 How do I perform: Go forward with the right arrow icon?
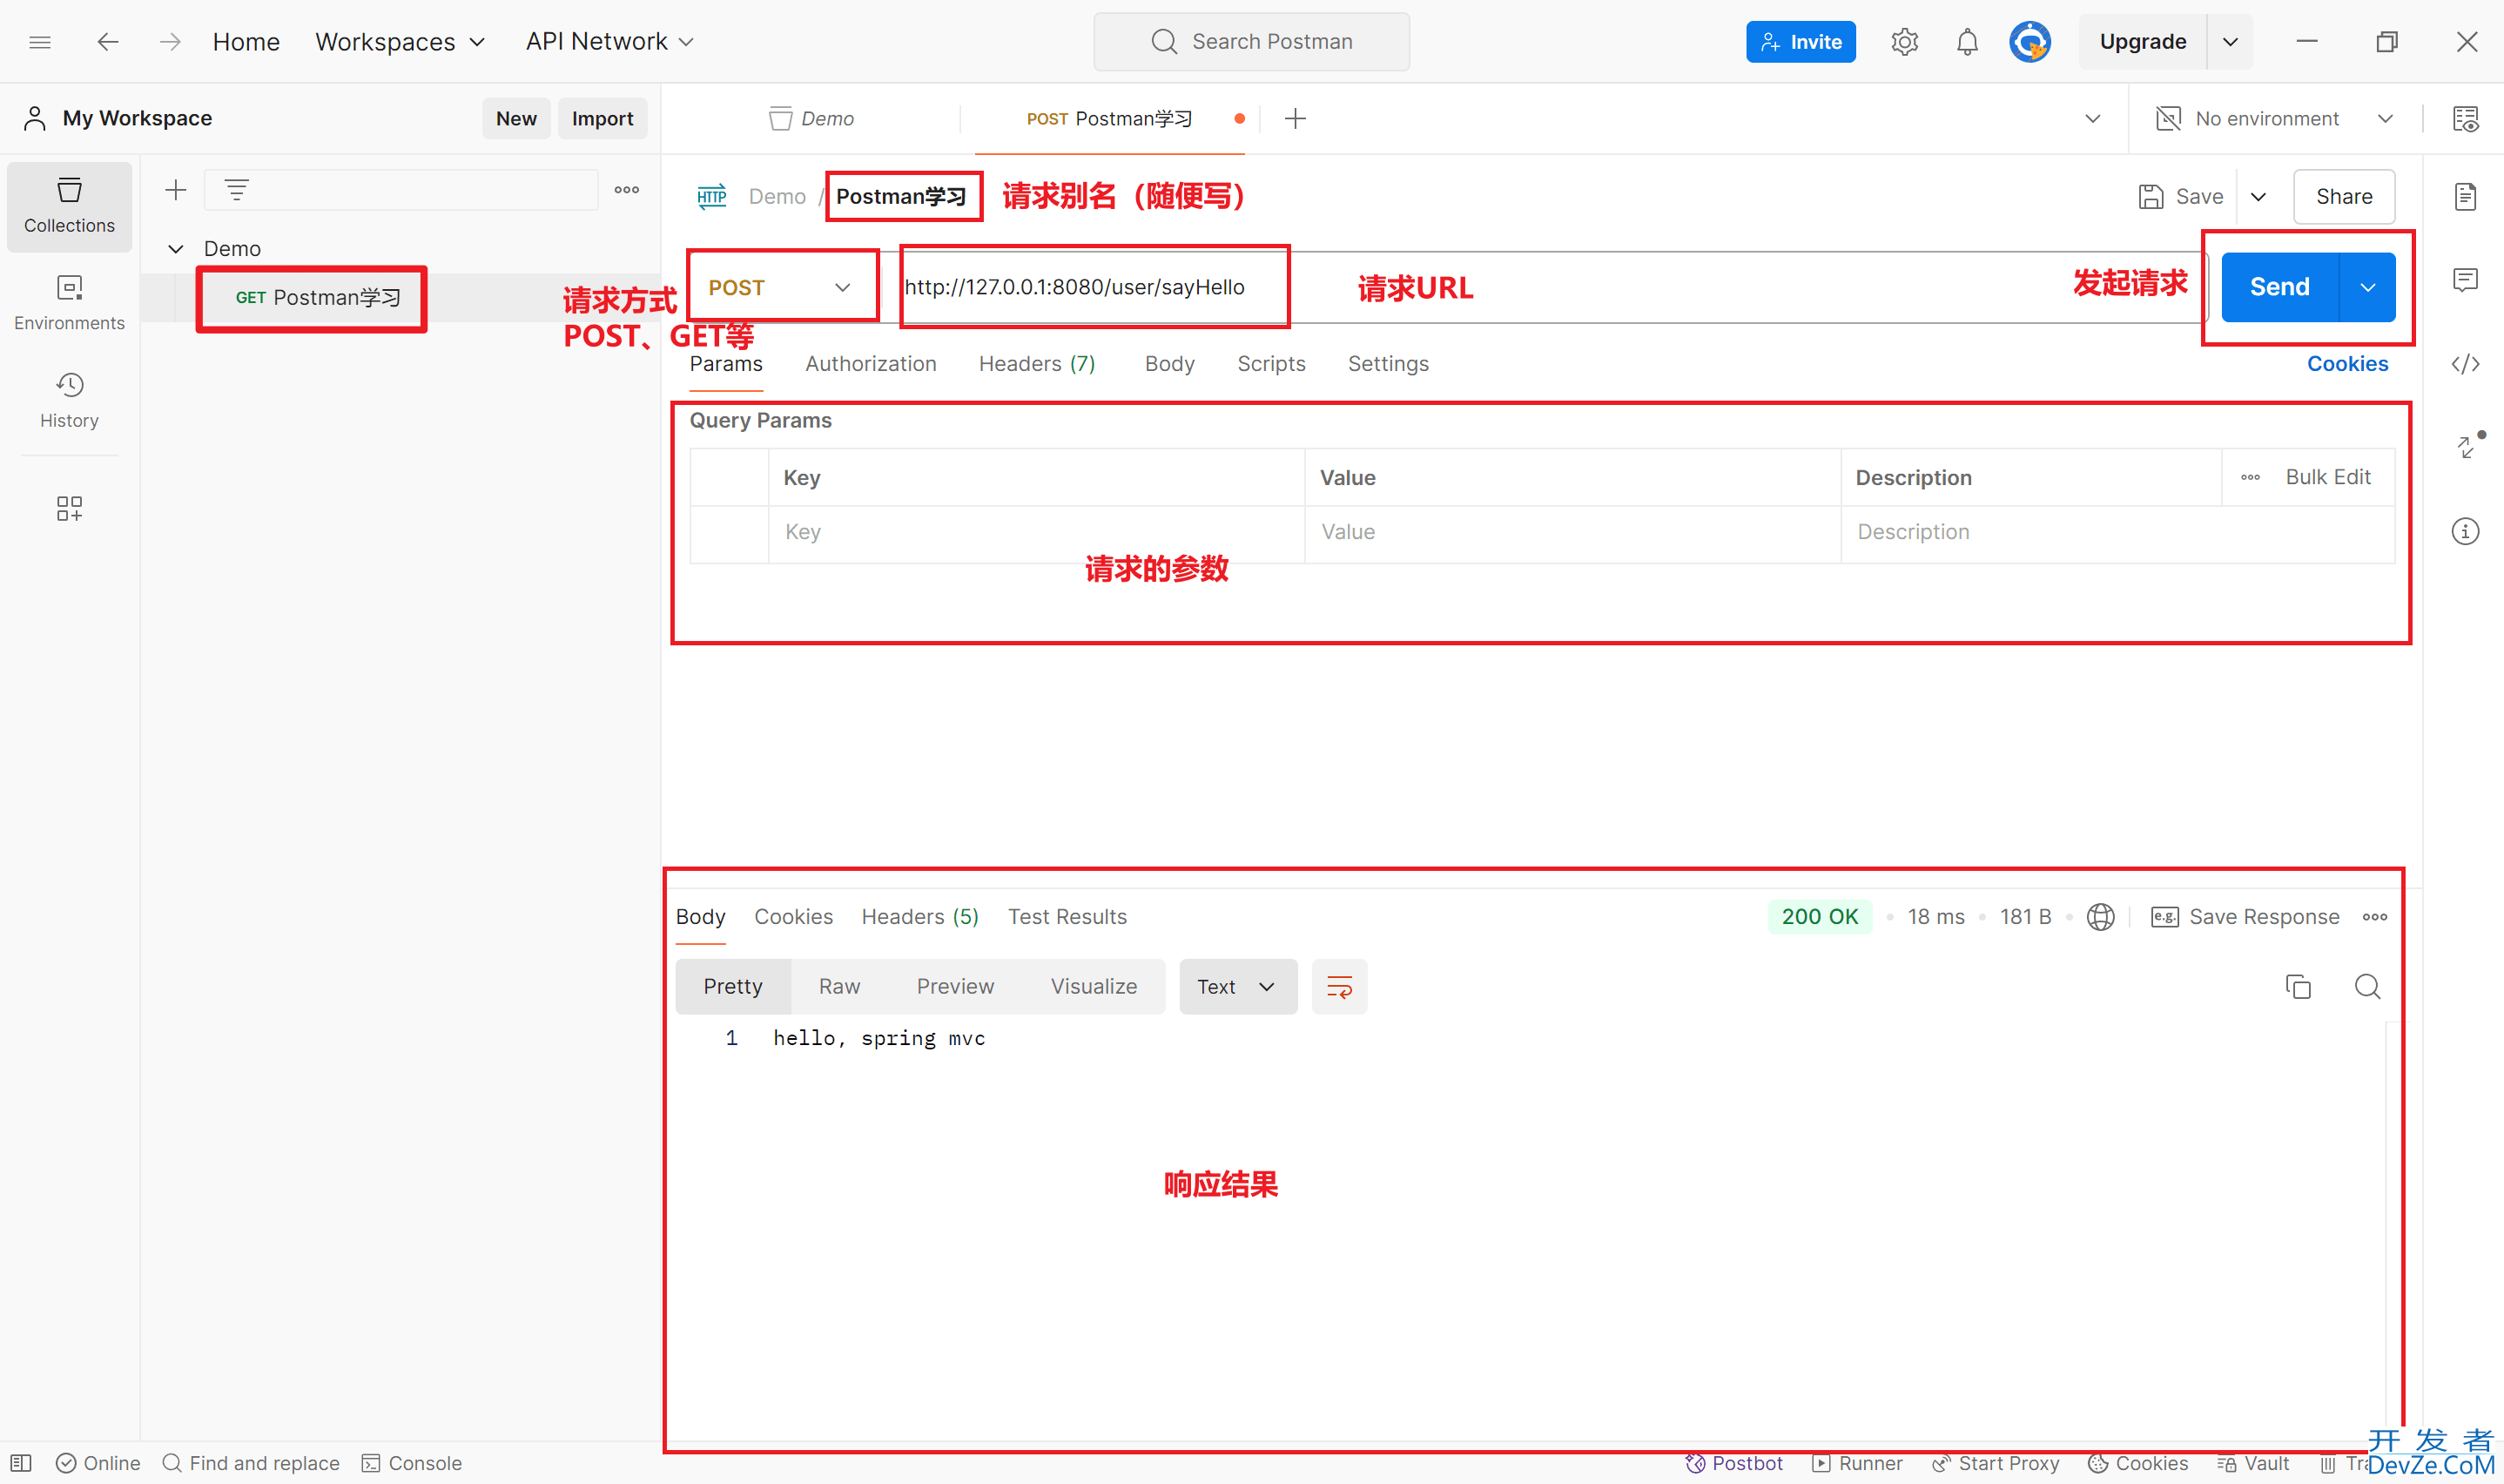tap(170, 42)
